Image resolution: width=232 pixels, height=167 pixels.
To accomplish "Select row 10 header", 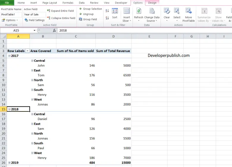I will coord(3,85).
